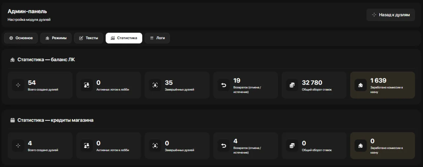Click the calendar icon next to кредиты магазина heading
Viewport: 423px width, 167px height.
13,120
